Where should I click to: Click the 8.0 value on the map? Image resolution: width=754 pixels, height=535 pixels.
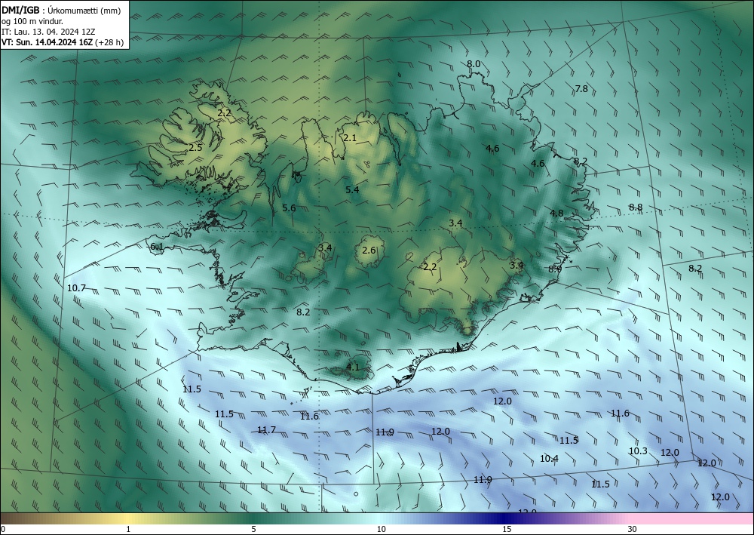click(x=474, y=64)
